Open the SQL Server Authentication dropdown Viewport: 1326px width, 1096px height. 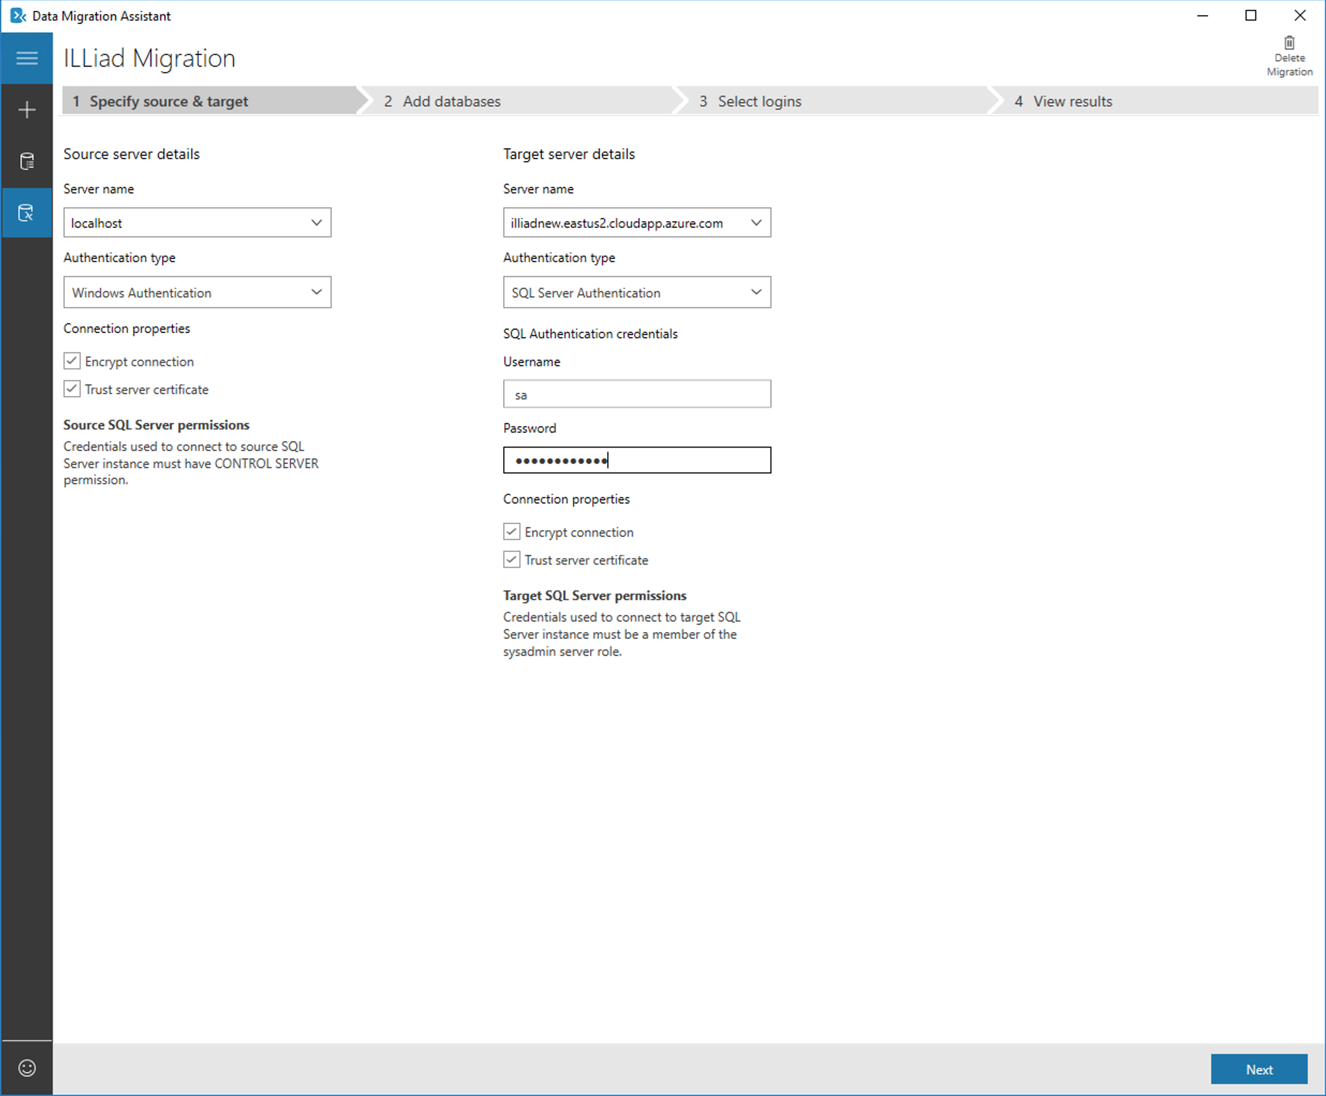[x=756, y=291]
